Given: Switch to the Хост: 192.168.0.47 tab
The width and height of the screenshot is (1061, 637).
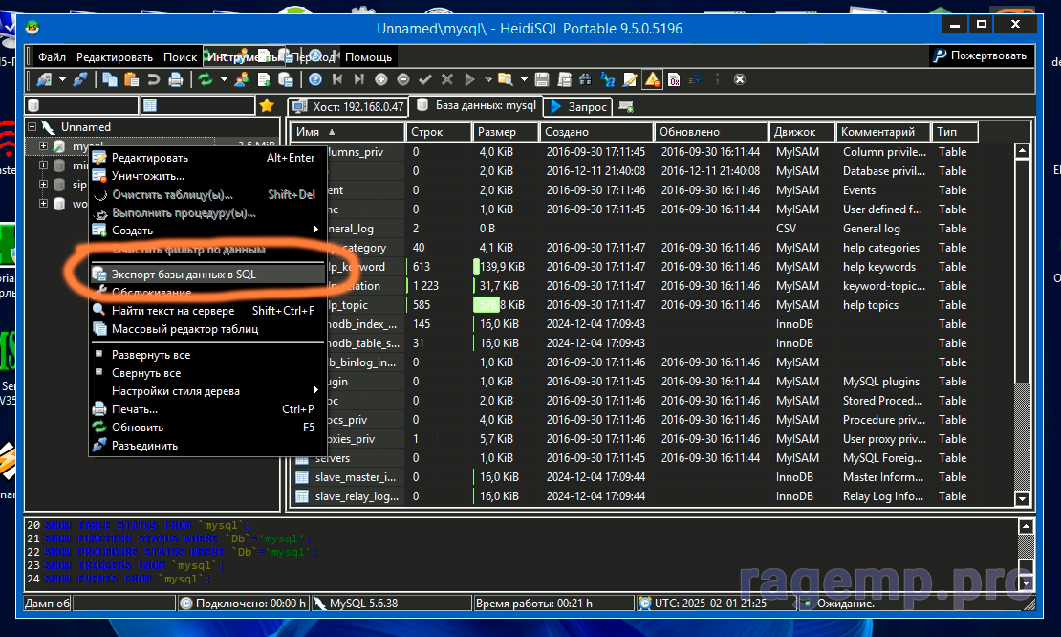Looking at the screenshot, I should point(349,107).
